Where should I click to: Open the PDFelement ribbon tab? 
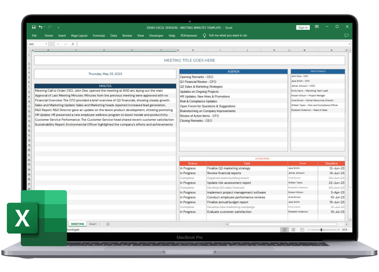[189, 35]
